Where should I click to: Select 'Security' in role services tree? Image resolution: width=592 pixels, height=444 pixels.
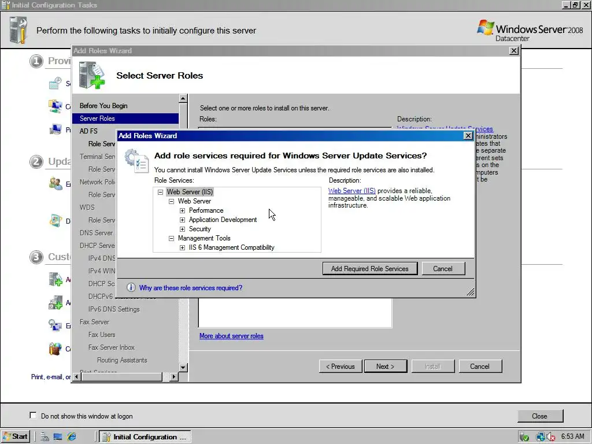[199, 229]
